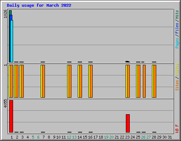181x141 pixels.
Task: Click the yellow Visits bar for day 7
Action: [x=41, y=81]
